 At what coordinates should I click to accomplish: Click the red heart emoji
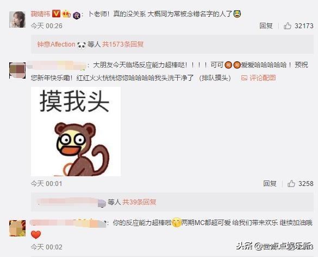point(36,235)
